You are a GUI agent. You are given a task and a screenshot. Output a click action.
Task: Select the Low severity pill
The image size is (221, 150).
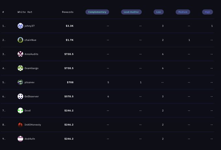(159, 12)
